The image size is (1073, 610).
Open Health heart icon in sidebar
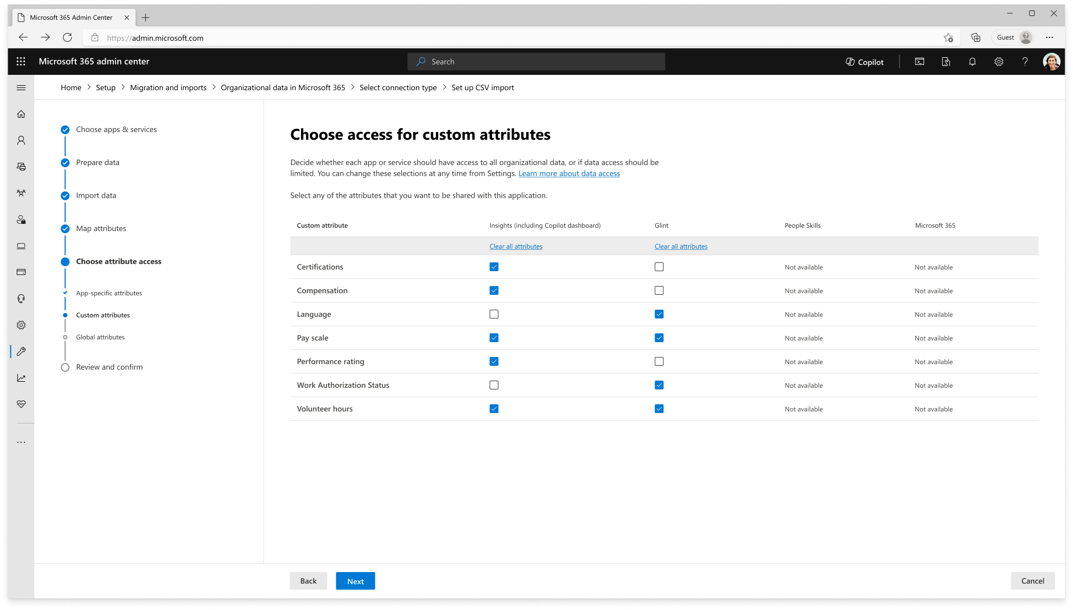coord(21,404)
